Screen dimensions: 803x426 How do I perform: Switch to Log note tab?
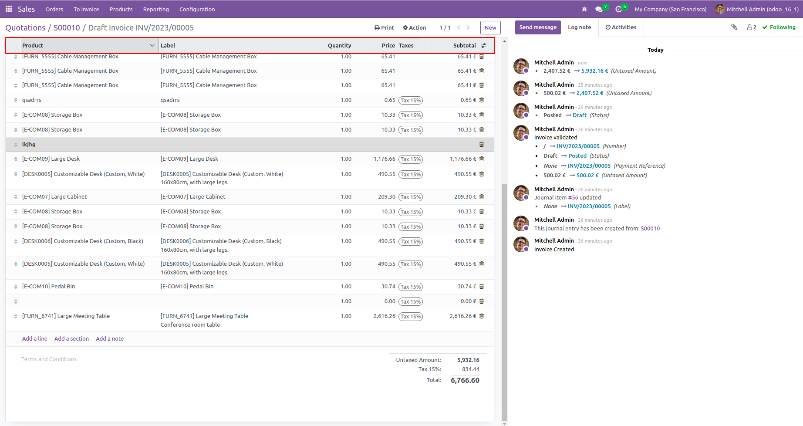579,27
